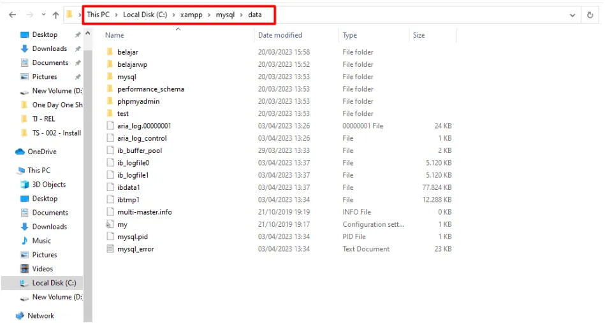This screenshot has width=605, height=323.
Task: Expand the chevron after mysql breadcrumb
Action: 242,15
